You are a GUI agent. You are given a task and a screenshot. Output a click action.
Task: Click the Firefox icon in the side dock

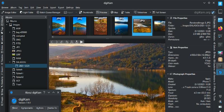220,28
